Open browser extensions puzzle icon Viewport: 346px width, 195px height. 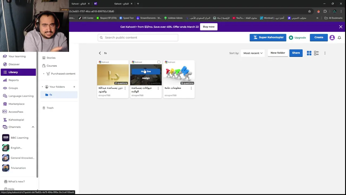[x=325, y=11]
